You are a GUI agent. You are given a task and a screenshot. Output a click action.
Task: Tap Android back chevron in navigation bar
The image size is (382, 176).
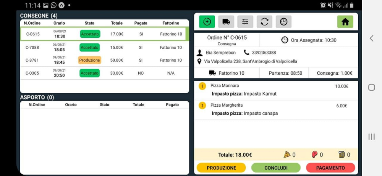click(x=372, y=38)
